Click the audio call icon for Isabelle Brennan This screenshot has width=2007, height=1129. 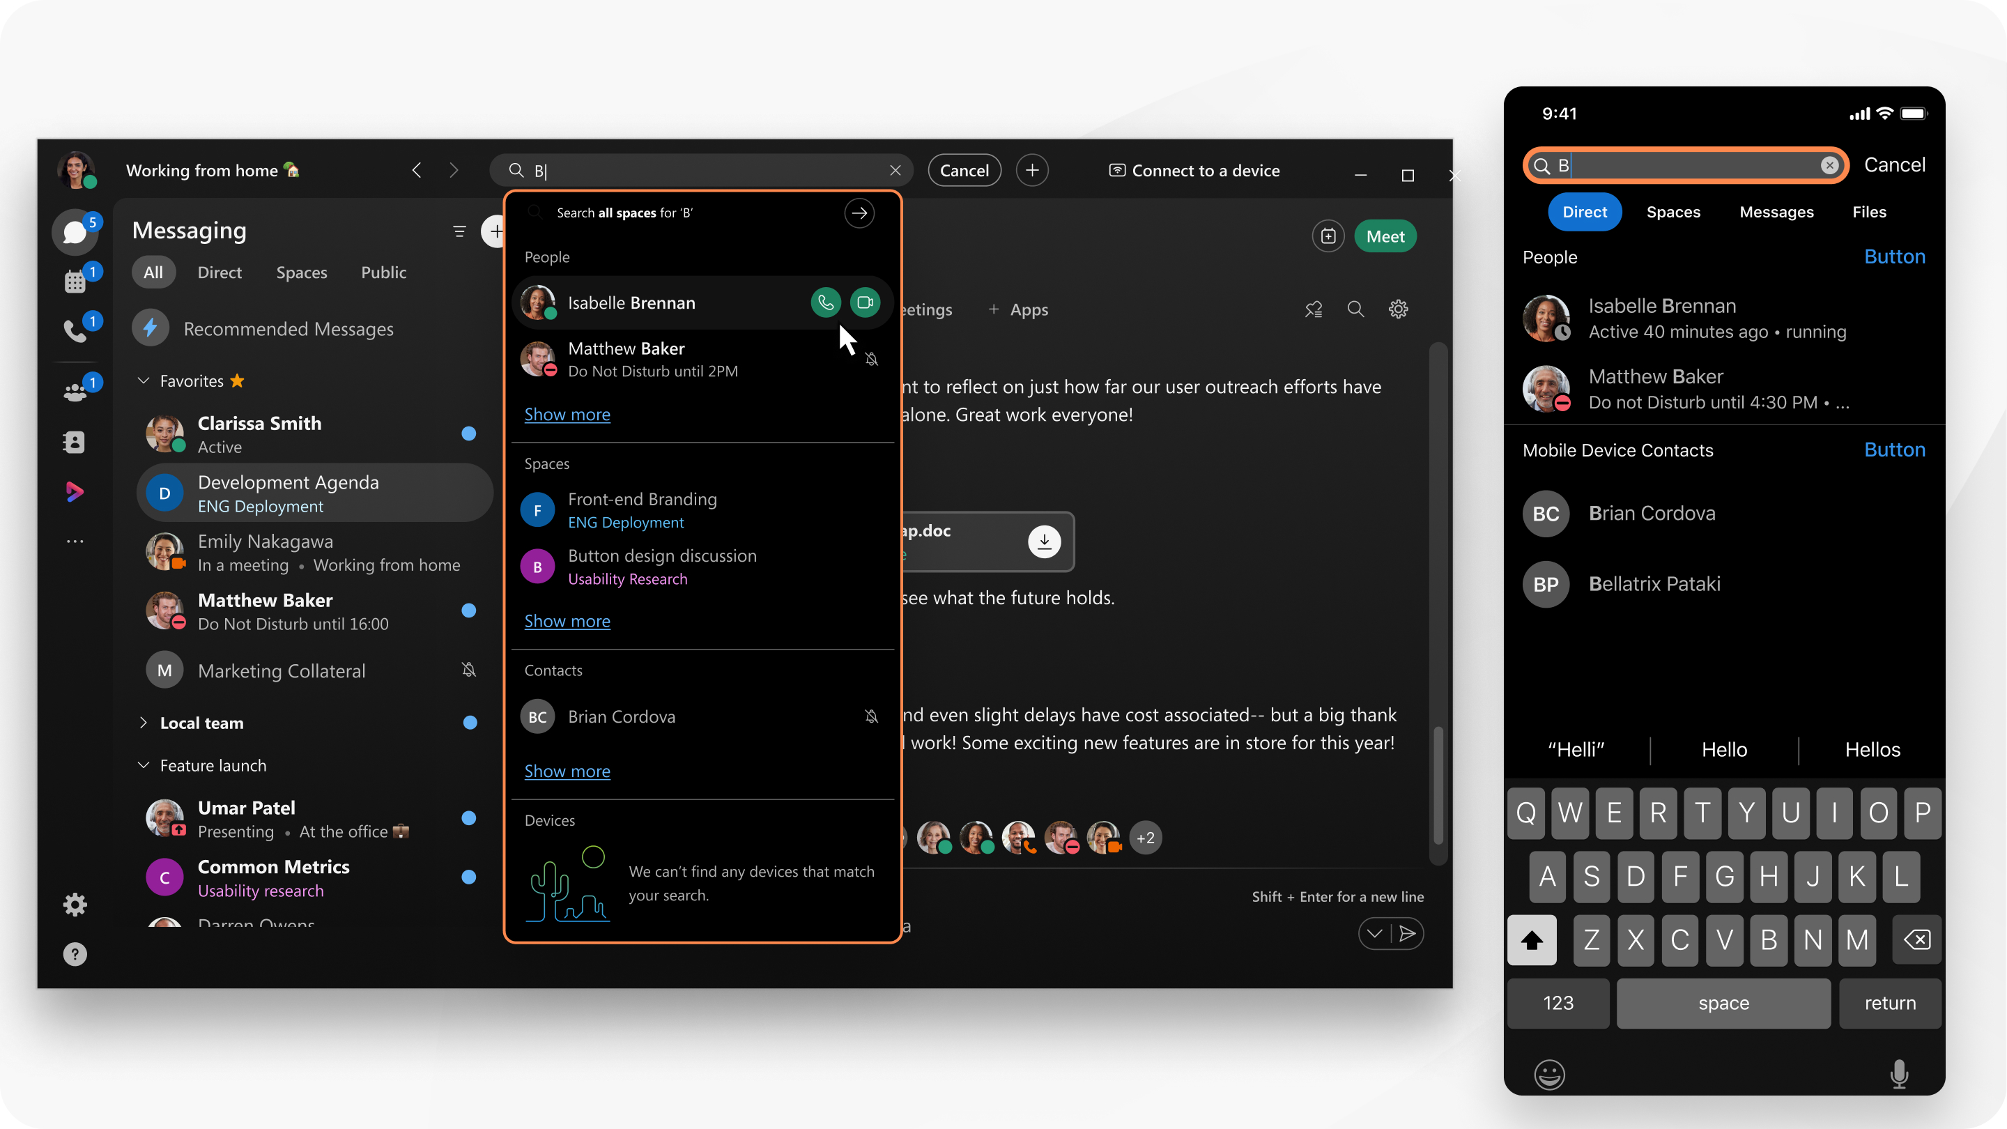[824, 302]
